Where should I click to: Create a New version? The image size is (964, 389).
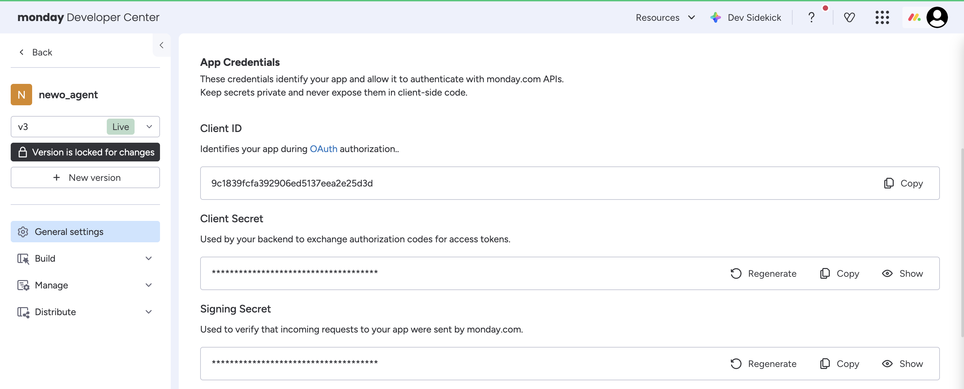point(85,177)
